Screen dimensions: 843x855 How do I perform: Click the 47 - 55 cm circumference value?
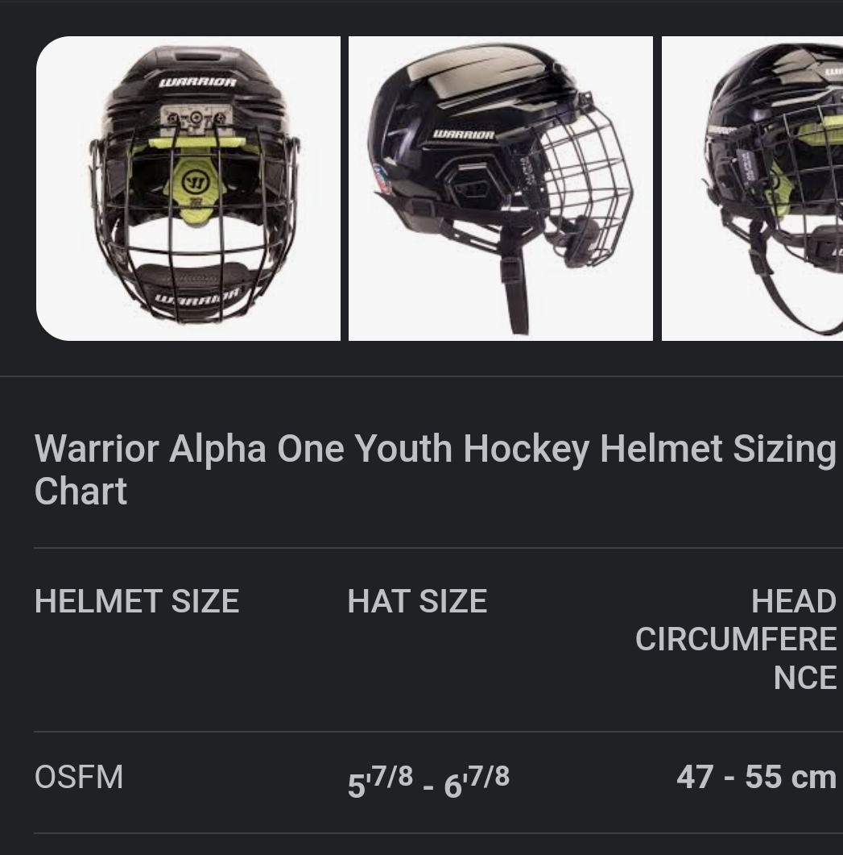(757, 776)
